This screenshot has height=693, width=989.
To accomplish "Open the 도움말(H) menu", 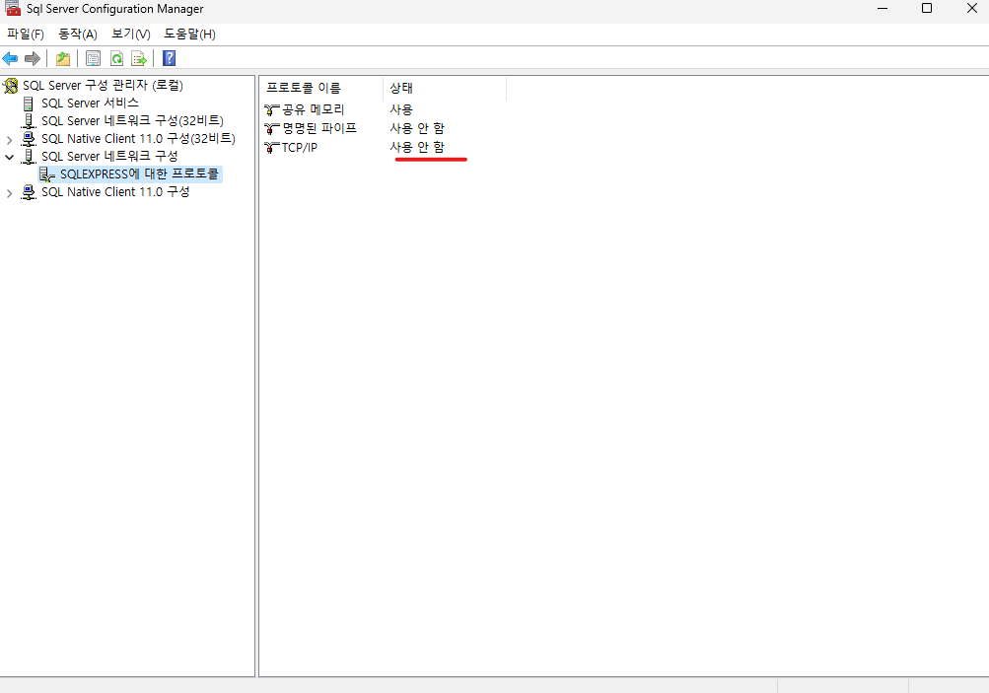I will click(x=190, y=35).
